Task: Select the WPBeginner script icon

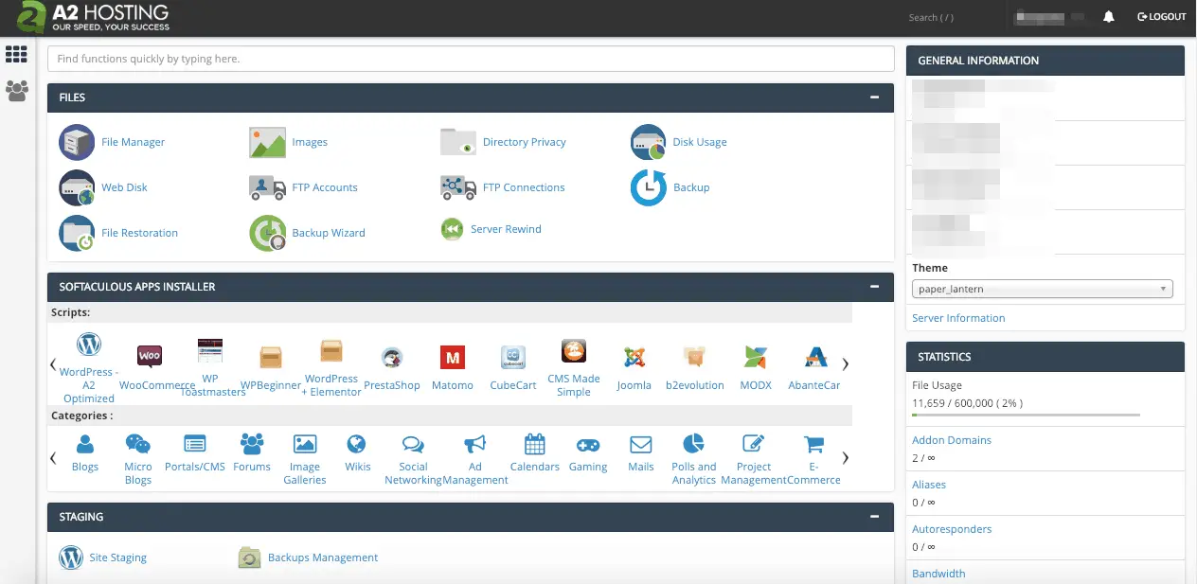Action: coord(271,356)
